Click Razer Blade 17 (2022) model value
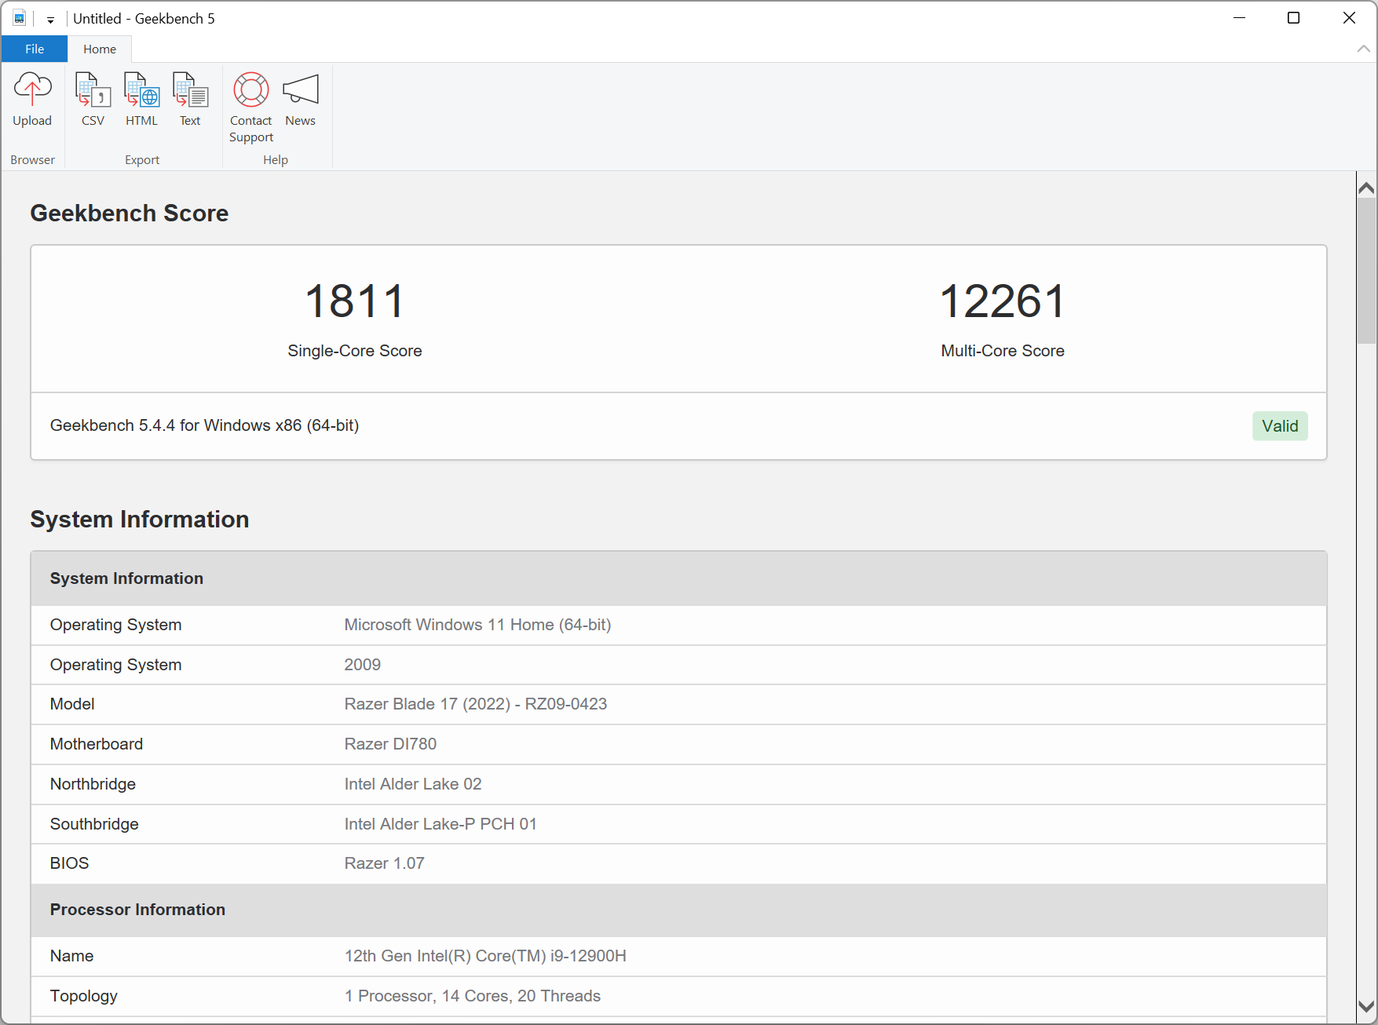1378x1025 pixels. (476, 704)
